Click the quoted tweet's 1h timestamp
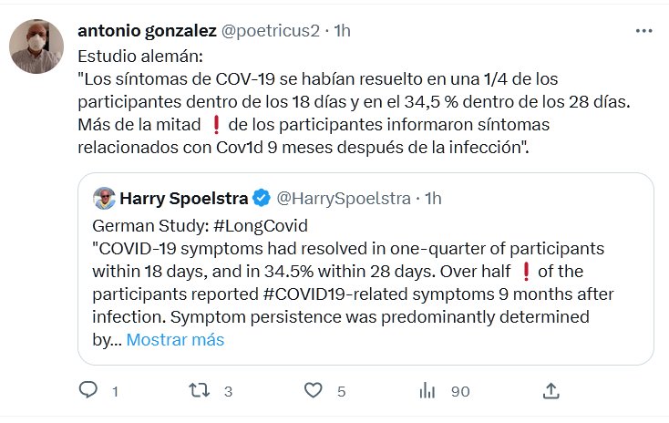This screenshot has width=669, height=423. 433,198
